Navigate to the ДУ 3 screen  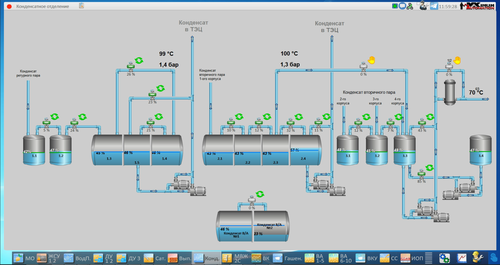(128, 258)
